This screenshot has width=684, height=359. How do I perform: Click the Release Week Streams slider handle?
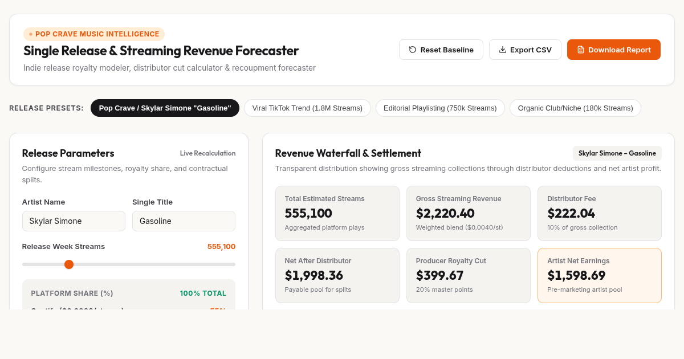[69, 264]
